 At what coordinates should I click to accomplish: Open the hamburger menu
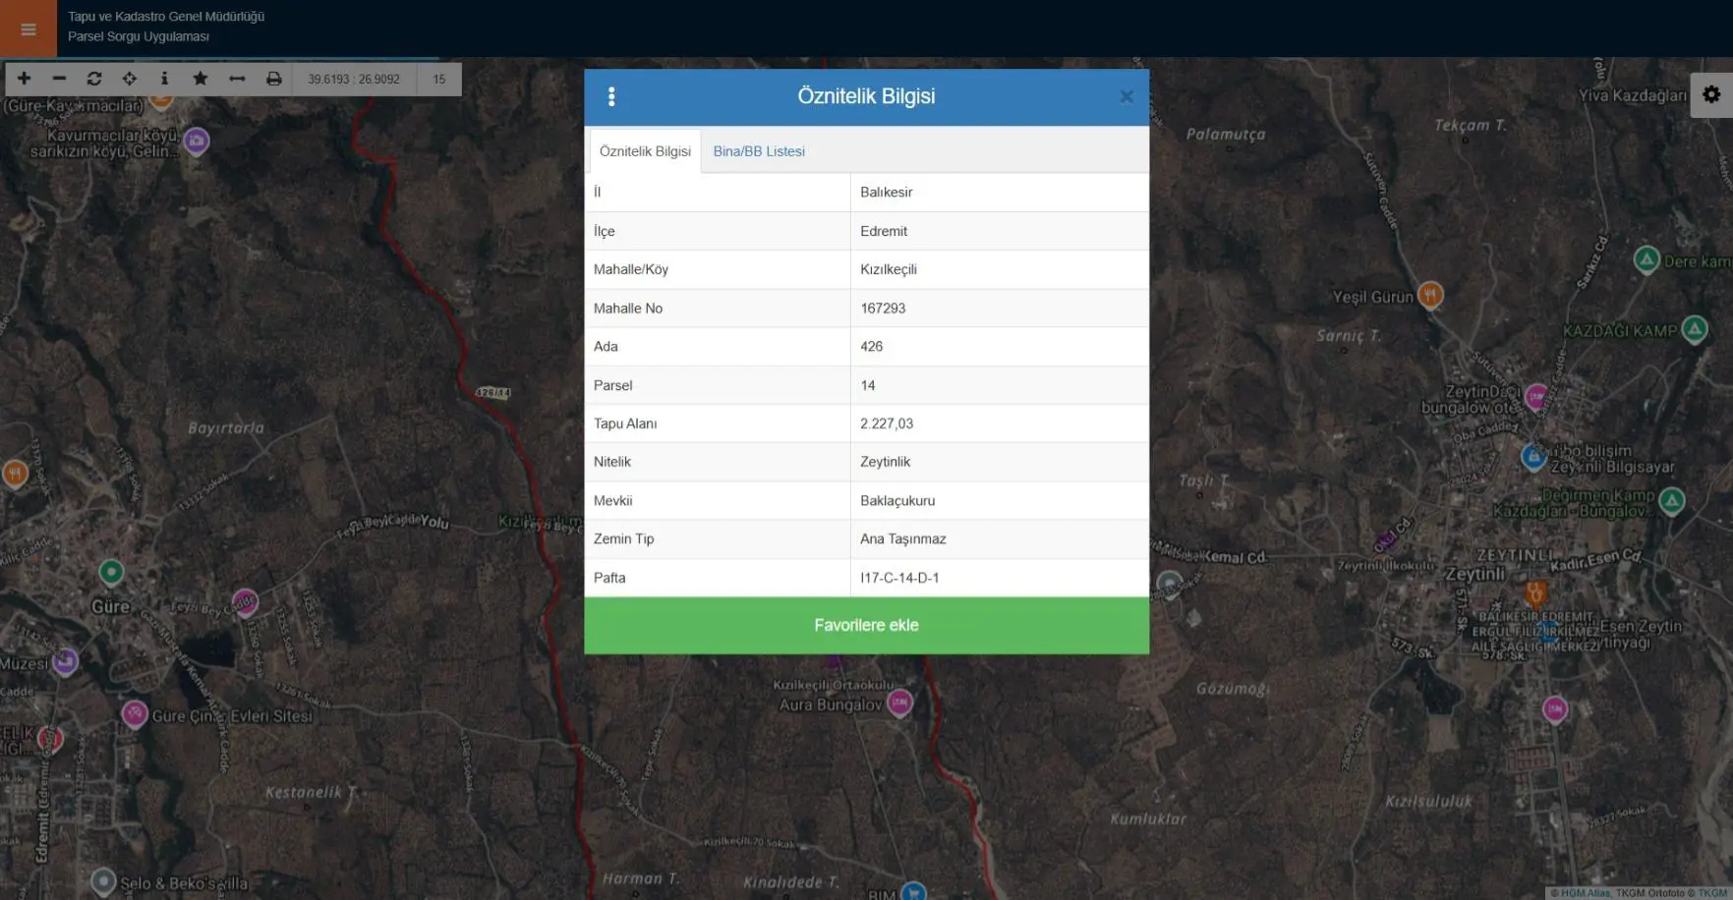tap(29, 28)
